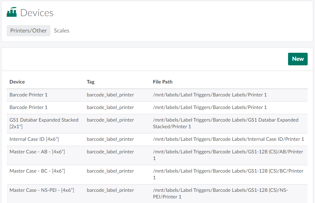Click the Tag column header

[91, 82]
